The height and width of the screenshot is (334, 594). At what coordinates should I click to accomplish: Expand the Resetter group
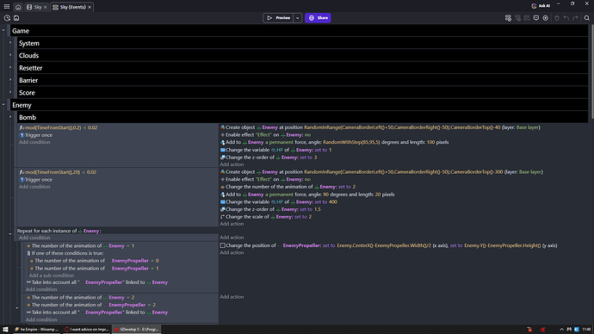(10, 67)
